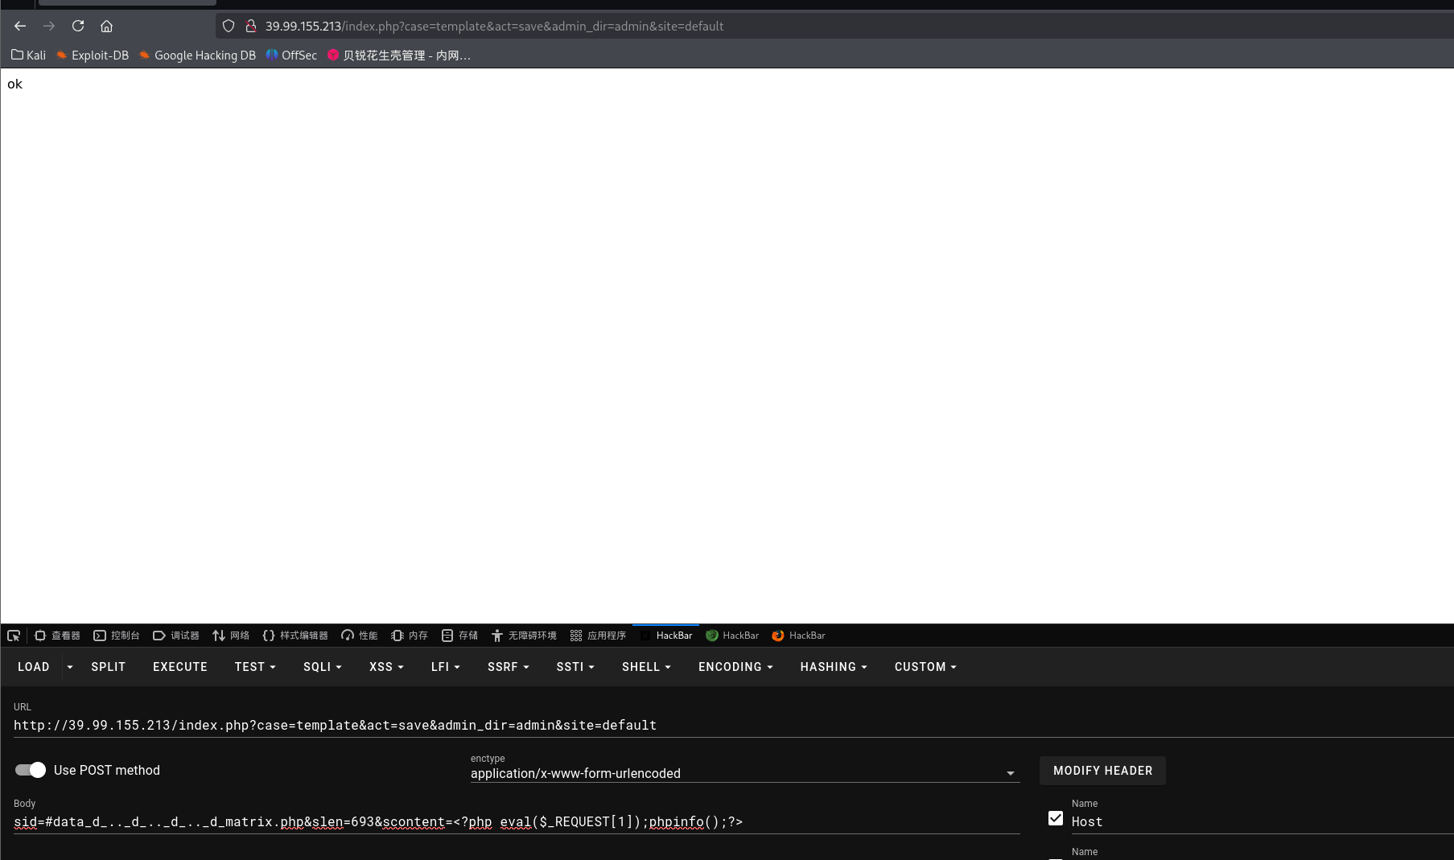
Task: Open the enctype selection dropdown
Action: (x=745, y=773)
